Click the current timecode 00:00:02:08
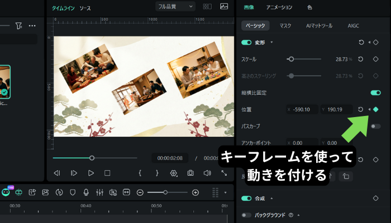Viewport: 391px width, 223px height. point(170,158)
